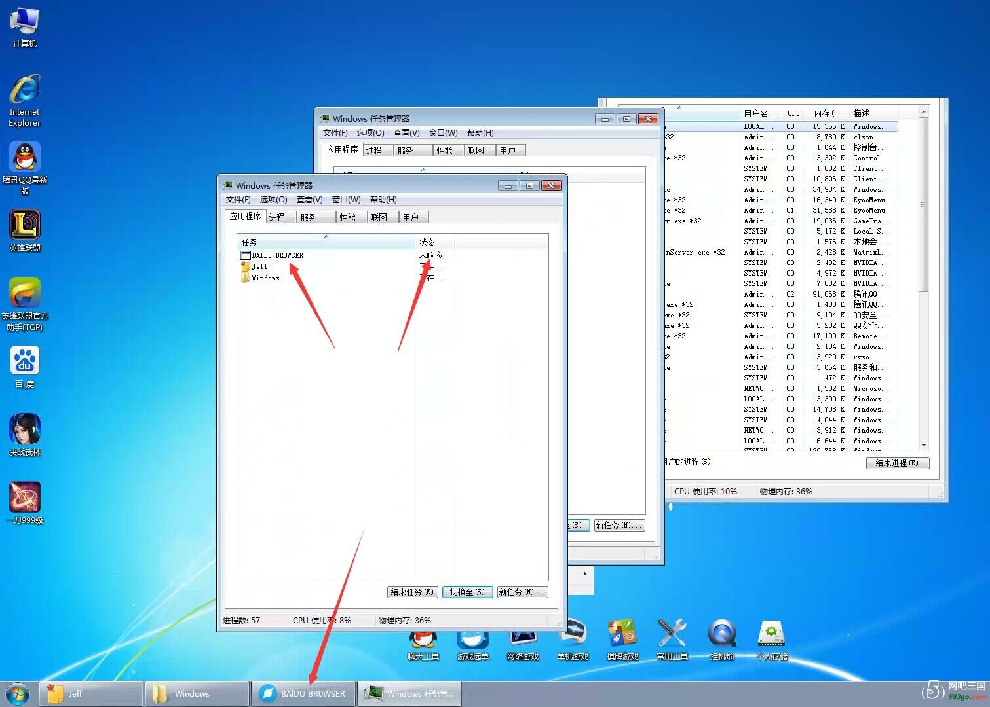Open 文件(F) menu in front Task Manager
The width and height of the screenshot is (990, 707).
tap(238, 200)
